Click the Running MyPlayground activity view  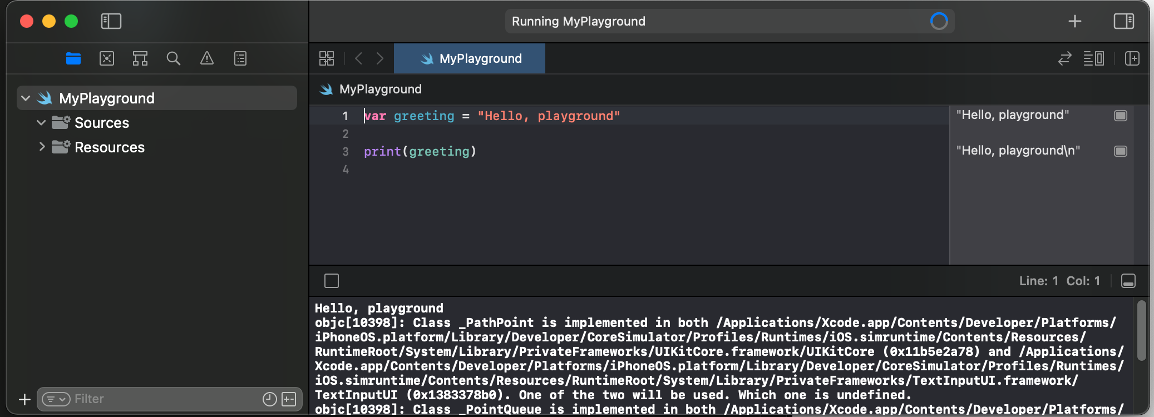730,21
